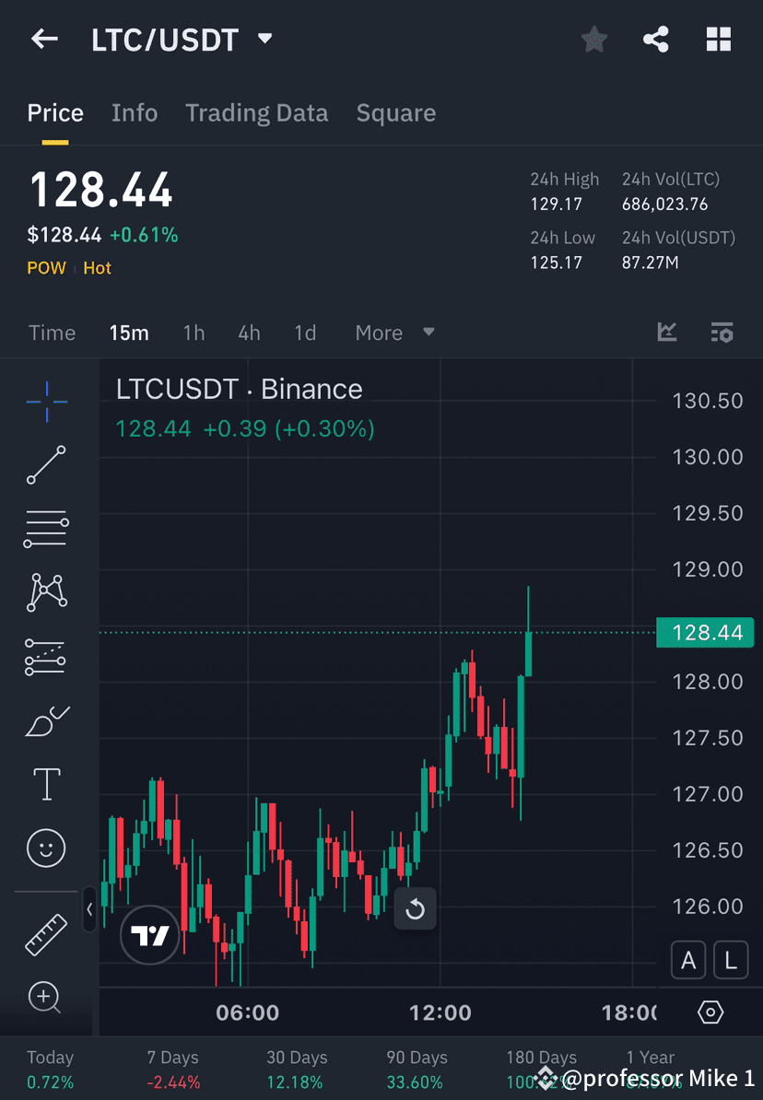This screenshot has height=1100, width=763.
Task: Expand the More timeframes dropdown
Action: pos(394,333)
